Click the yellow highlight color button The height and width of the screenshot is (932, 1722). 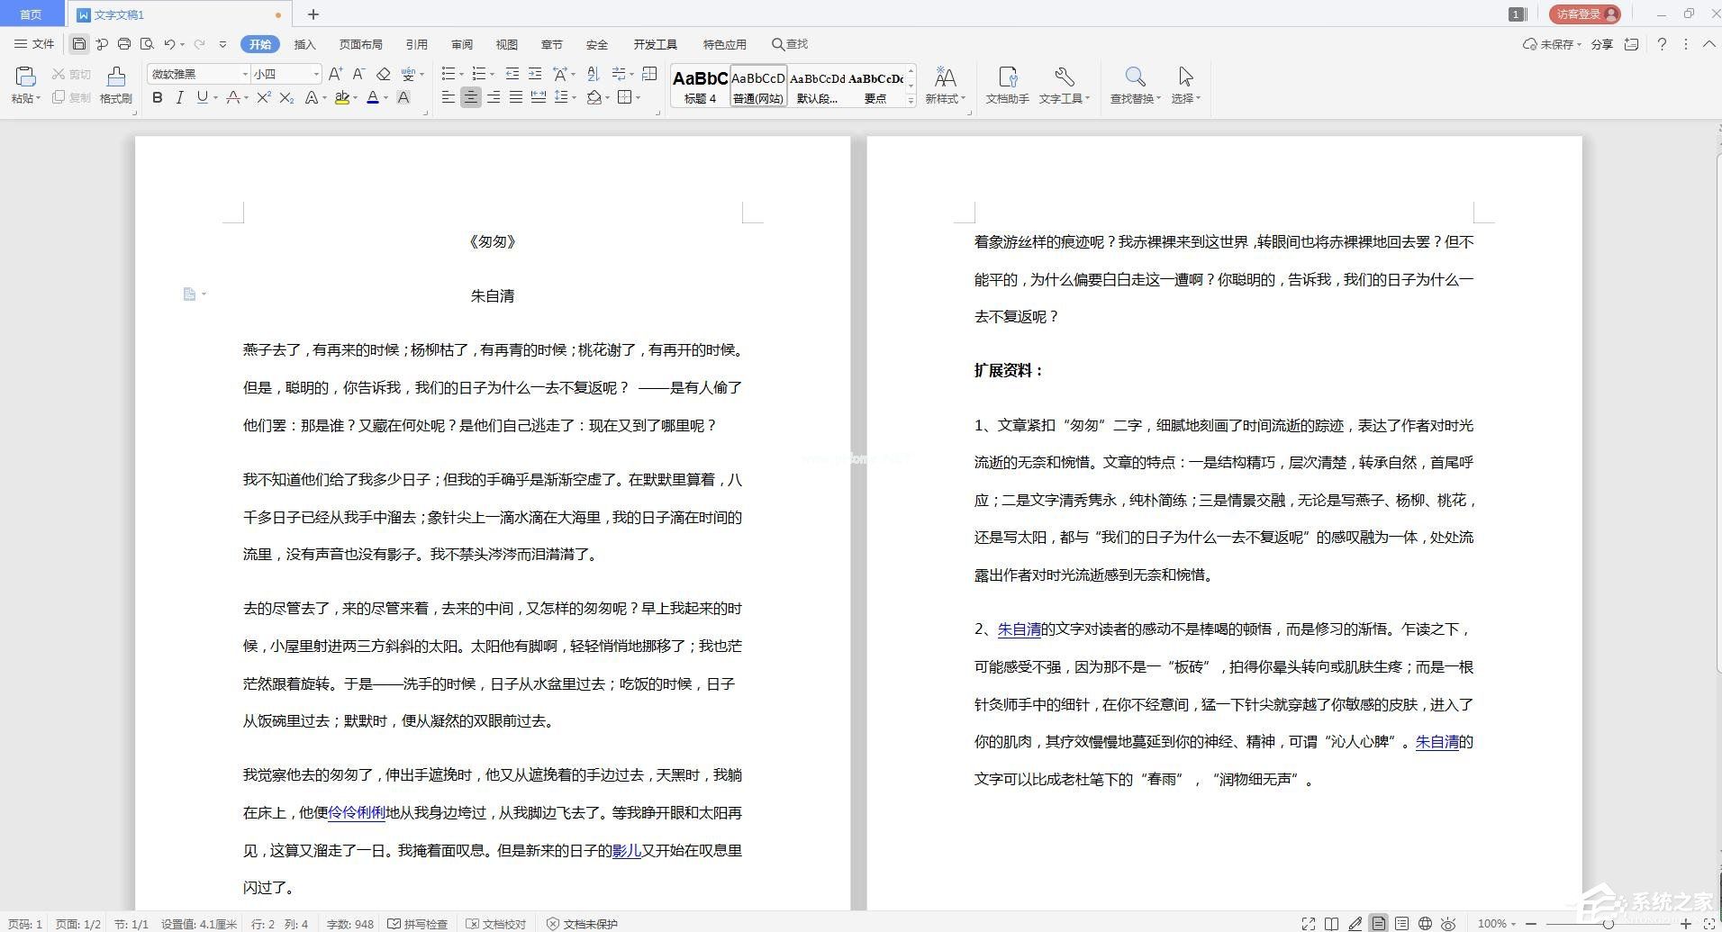point(341,97)
